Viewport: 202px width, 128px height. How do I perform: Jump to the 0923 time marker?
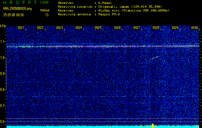coord(59,28)
